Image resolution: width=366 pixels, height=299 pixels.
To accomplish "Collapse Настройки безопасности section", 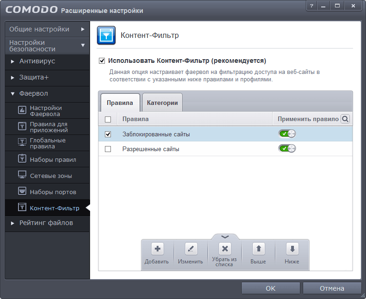I will point(47,45).
